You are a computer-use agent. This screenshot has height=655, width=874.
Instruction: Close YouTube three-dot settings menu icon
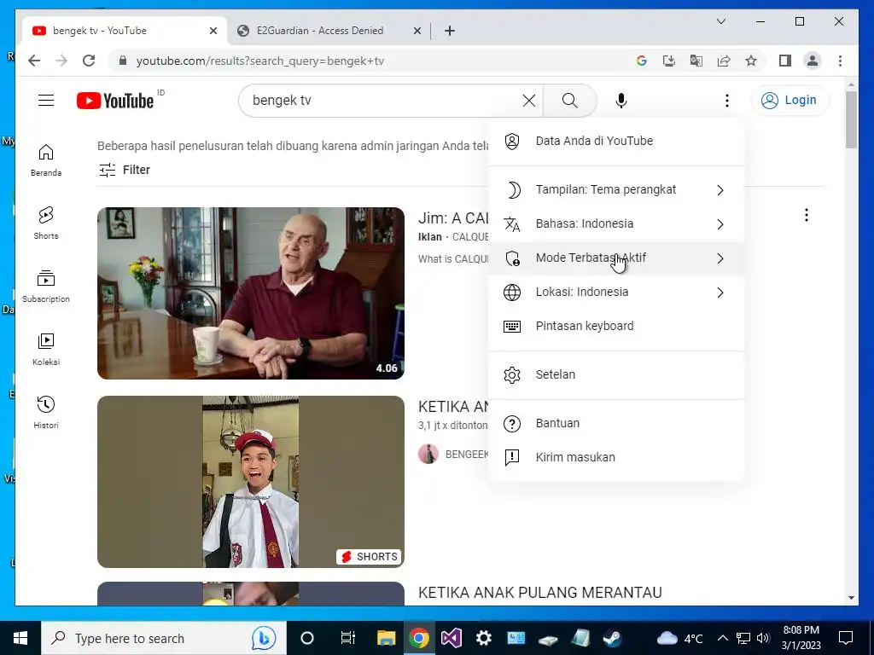[x=727, y=101]
